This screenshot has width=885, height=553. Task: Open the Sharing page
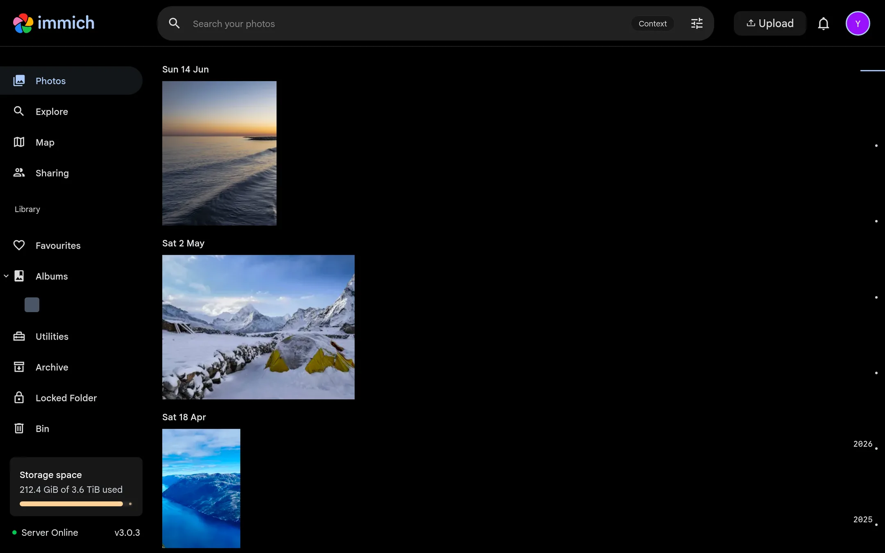pos(71,173)
